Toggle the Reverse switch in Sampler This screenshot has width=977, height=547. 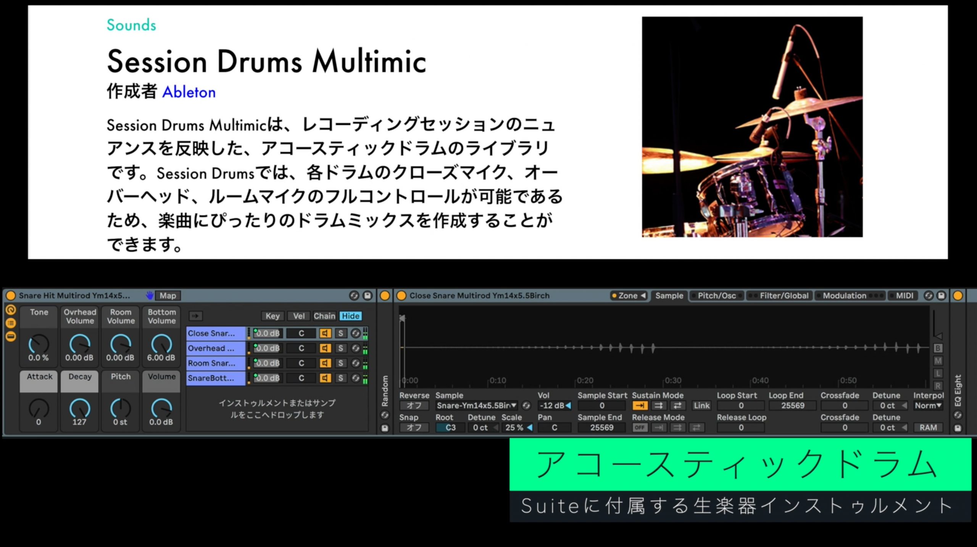click(x=414, y=406)
